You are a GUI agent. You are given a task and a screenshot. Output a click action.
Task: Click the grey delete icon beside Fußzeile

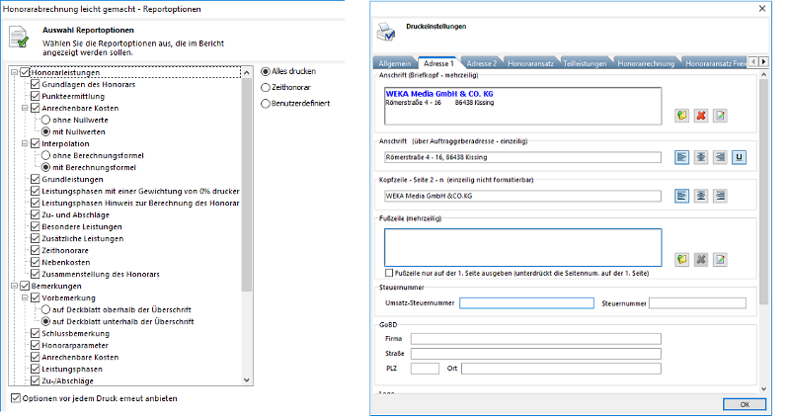[701, 259]
